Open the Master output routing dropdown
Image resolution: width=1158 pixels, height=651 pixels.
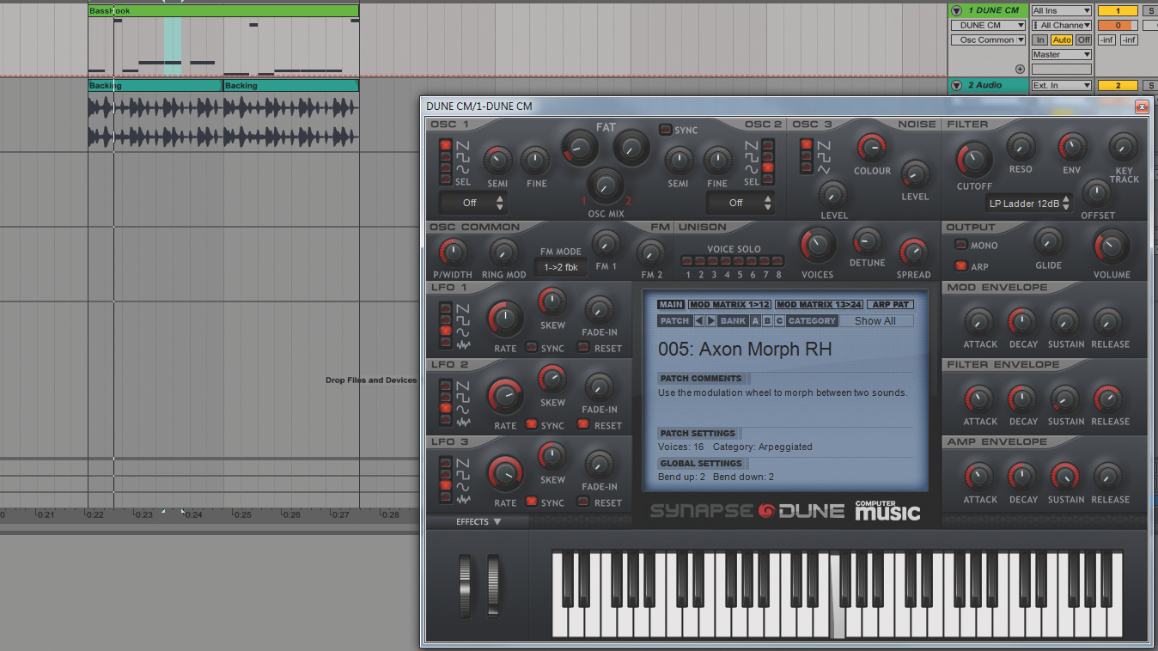coord(1062,54)
